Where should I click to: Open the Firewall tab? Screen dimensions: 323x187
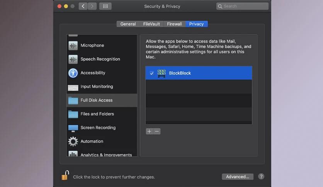pos(174,24)
